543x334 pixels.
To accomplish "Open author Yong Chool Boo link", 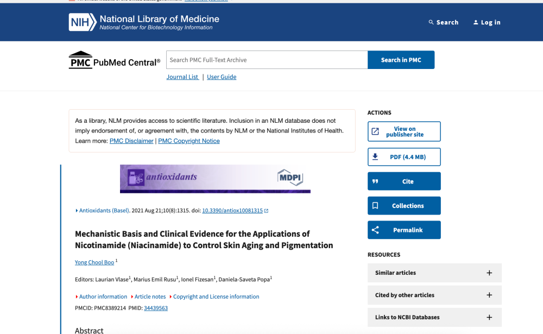I will [94, 262].
